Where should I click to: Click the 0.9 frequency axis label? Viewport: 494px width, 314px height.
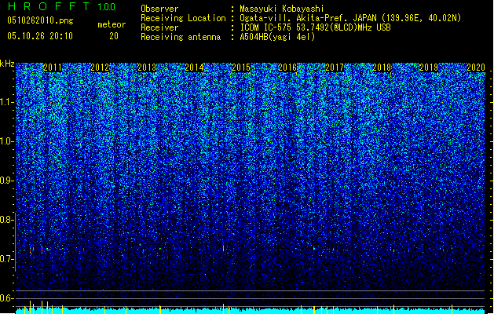(7, 181)
